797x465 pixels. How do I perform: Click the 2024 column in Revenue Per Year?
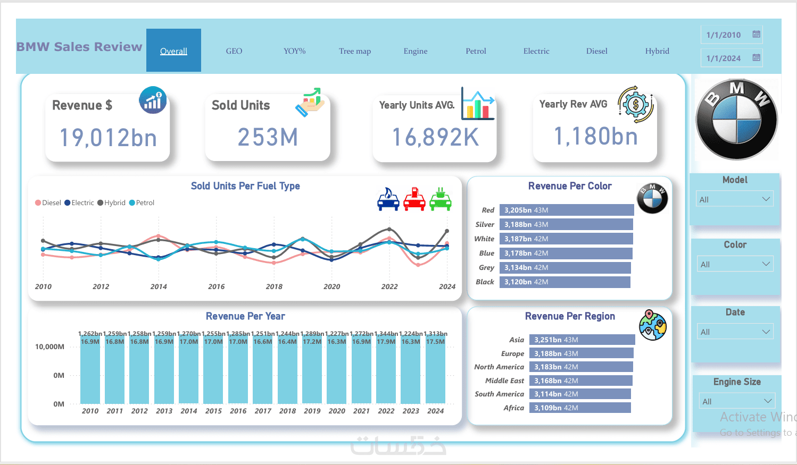436,370
